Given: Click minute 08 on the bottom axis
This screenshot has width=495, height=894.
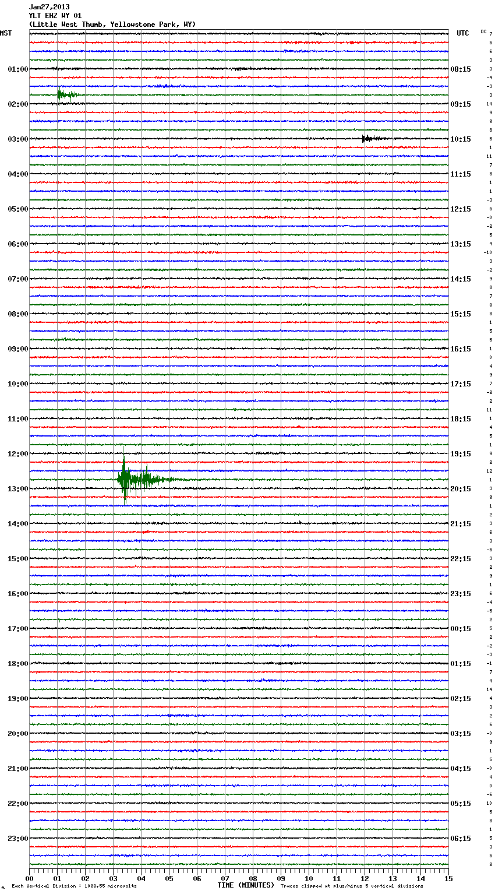Looking at the screenshot, I should point(253,878).
